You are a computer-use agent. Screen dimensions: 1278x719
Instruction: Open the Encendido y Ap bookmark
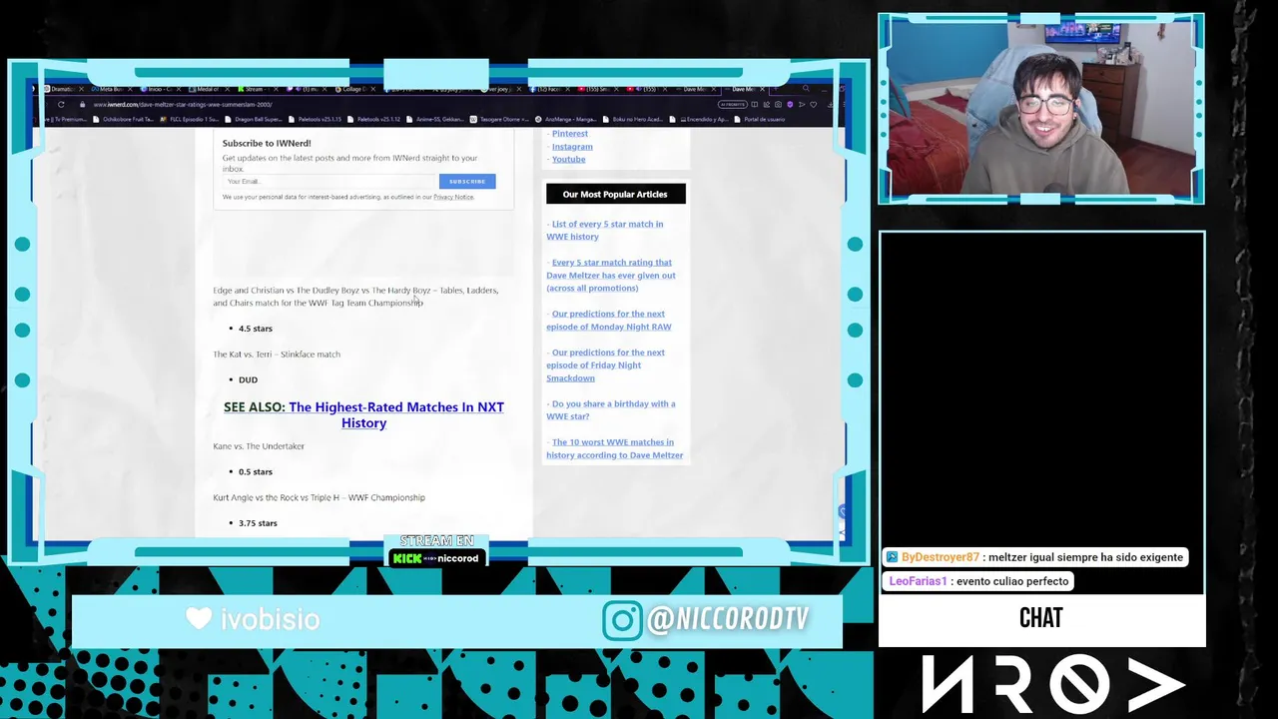pos(699,119)
